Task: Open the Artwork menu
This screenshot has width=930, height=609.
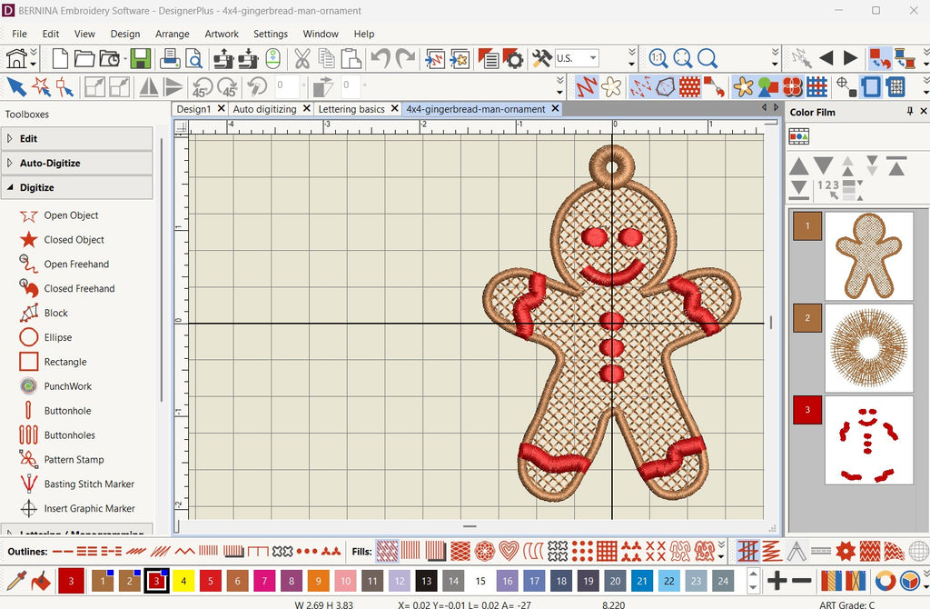Action: (222, 34)
